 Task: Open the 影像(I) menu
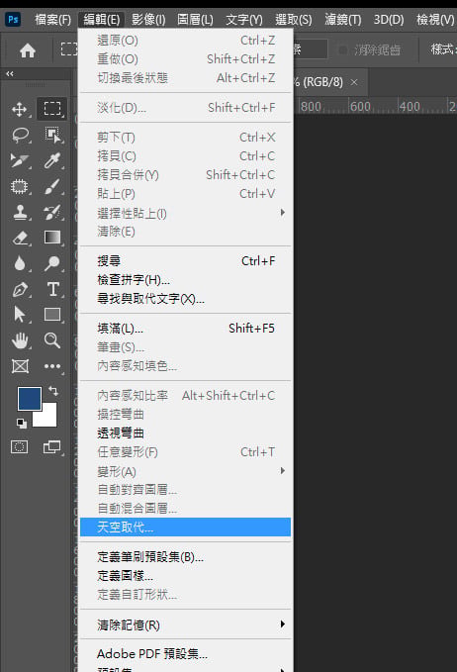click(x=148, y=20)
